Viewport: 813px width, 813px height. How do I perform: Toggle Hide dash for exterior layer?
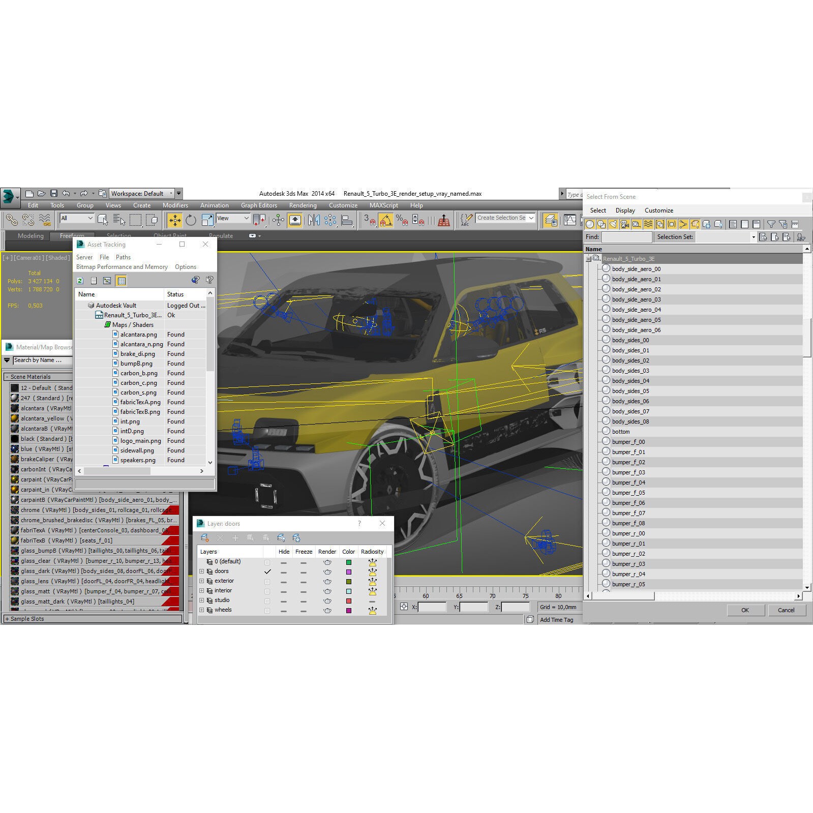pos(284,582)
